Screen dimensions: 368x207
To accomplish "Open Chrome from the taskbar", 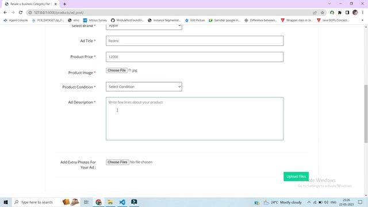I will coord(98,202).
